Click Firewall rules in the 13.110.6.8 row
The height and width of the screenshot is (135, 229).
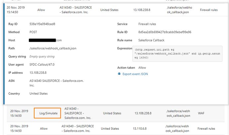pyautogui.click(x=206, y=129)
